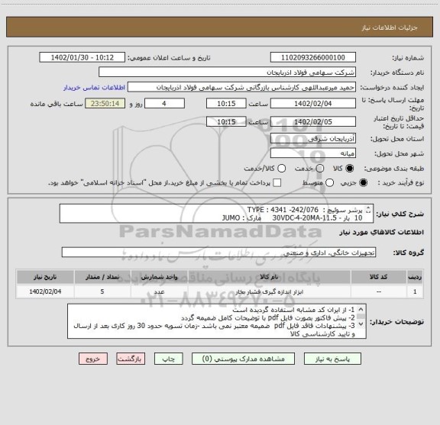Toggle the اسناد خزانه اسلامی payment checkbox
Screen dimensions: 440x425
click(x=277, y=183)
